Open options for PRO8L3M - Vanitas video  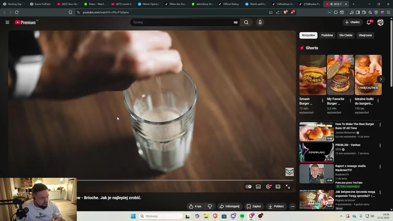[x=380, y=145]
